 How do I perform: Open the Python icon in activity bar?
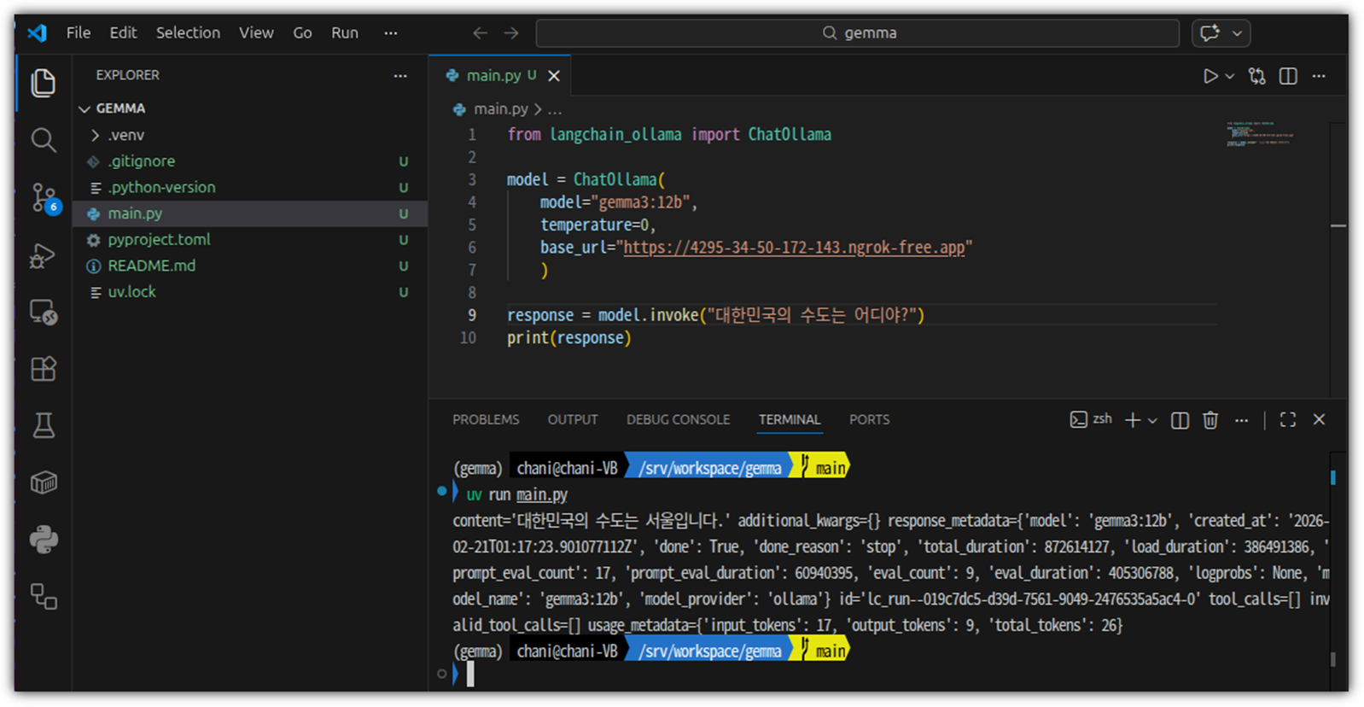pos(44,540)
